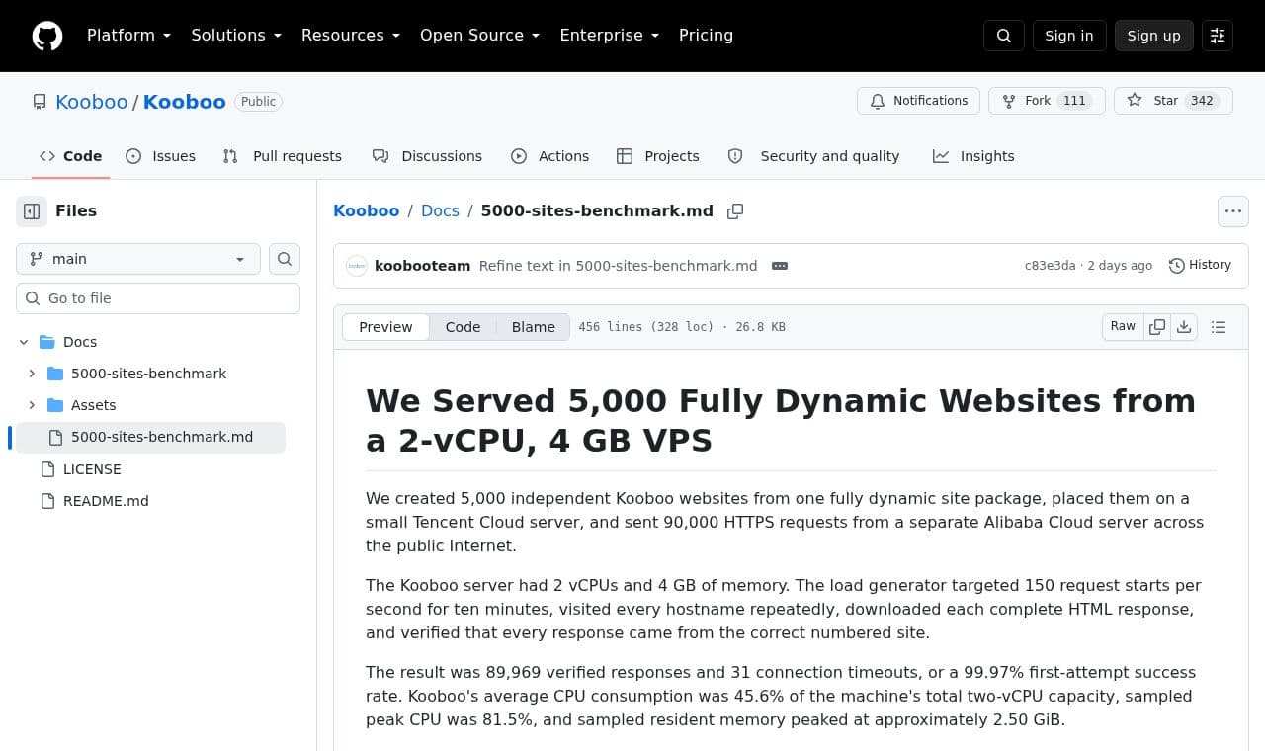Focus the Go to file search field
This screenshot has width=1265, height=751.
point(158,298)
